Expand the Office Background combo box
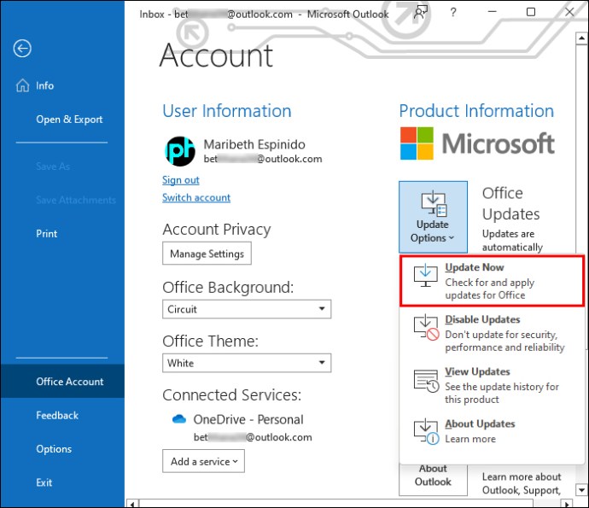This screenshot has height=508, width=589. point(247,309)
